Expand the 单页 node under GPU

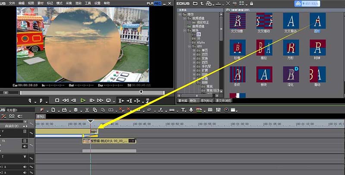pyautogui.click(x=194, y=51)
